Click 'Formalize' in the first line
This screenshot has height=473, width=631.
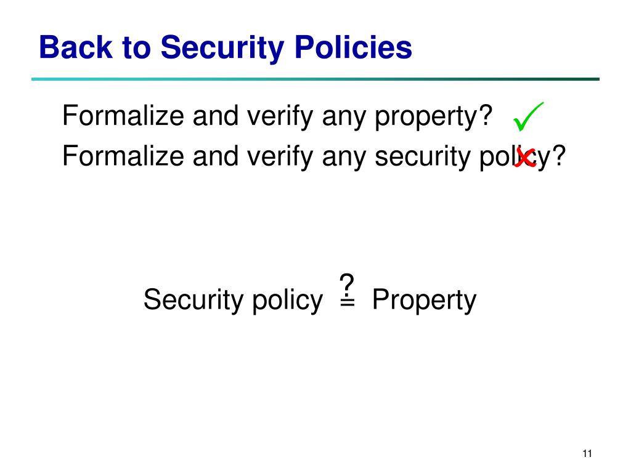pos(123,116)
